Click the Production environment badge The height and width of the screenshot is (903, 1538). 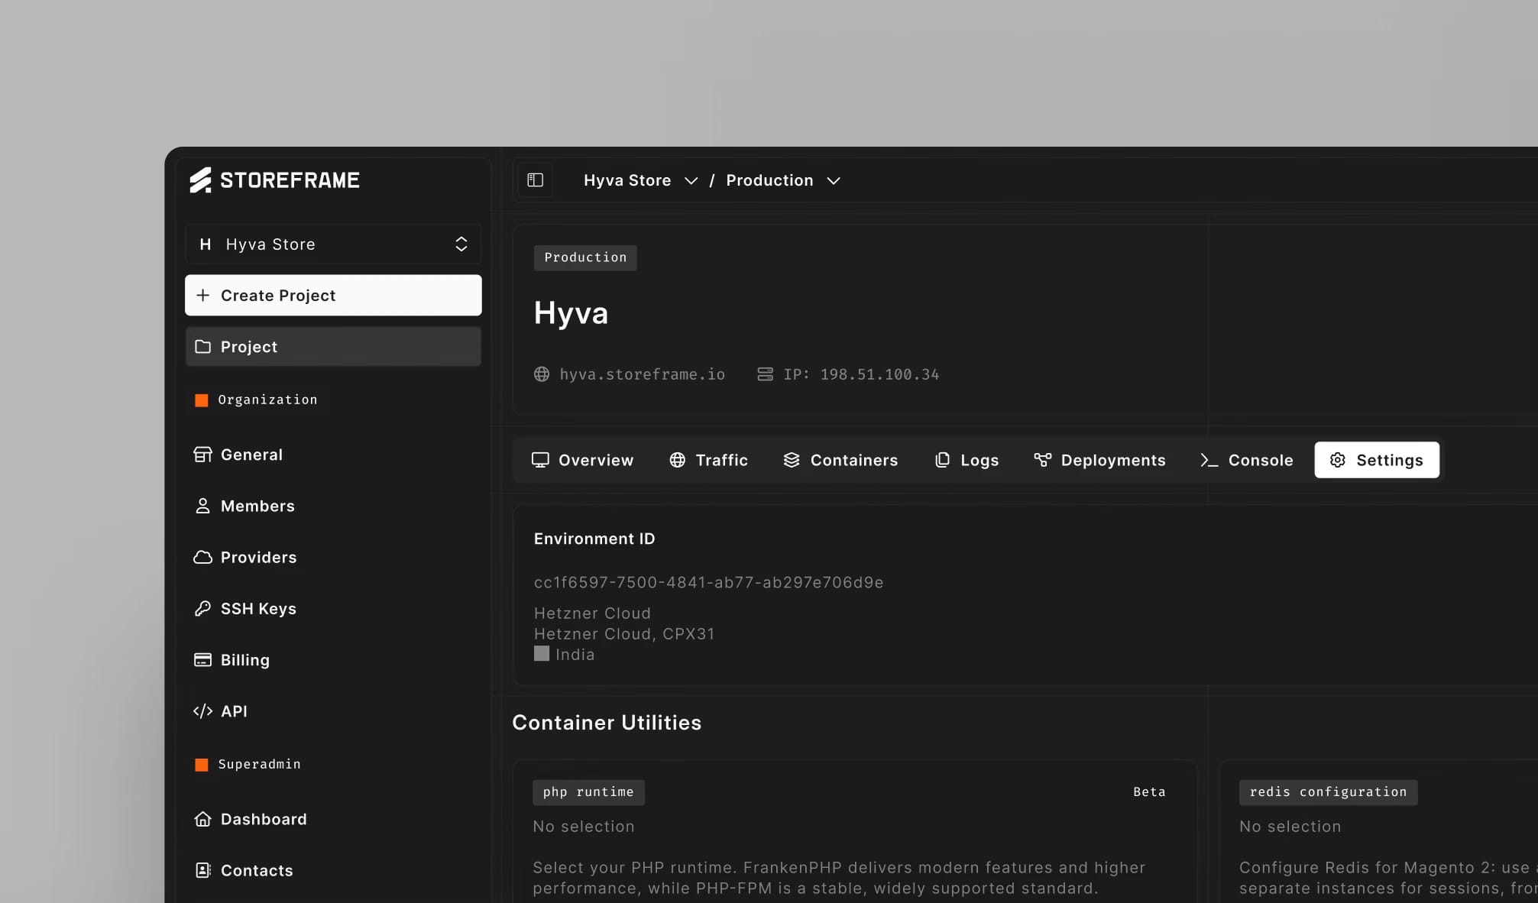pyautogui.click(x=585, y=257)
